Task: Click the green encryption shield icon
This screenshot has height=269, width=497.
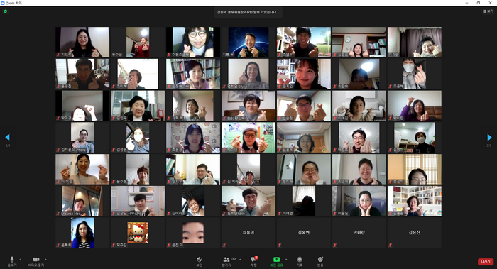Action: (x=6, y=11)
